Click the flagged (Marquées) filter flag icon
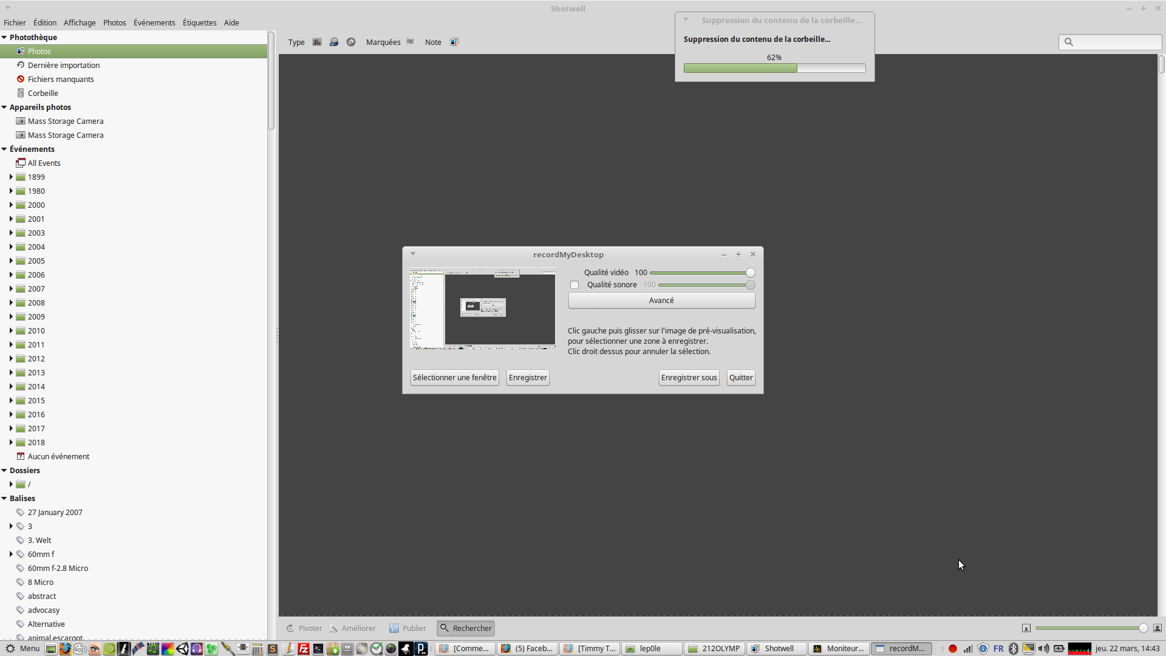Screen dimensions: 1166x656 (x=411, y=42)
